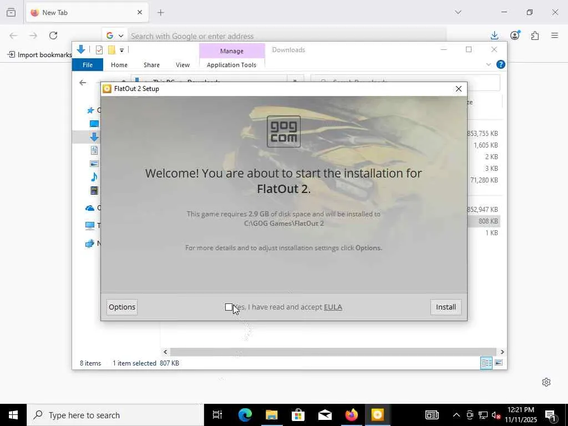Select Desktop icon in Explorer navigation pane

[x=94, y=124]
